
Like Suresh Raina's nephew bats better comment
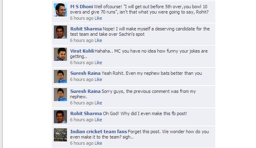coord(98,79)
